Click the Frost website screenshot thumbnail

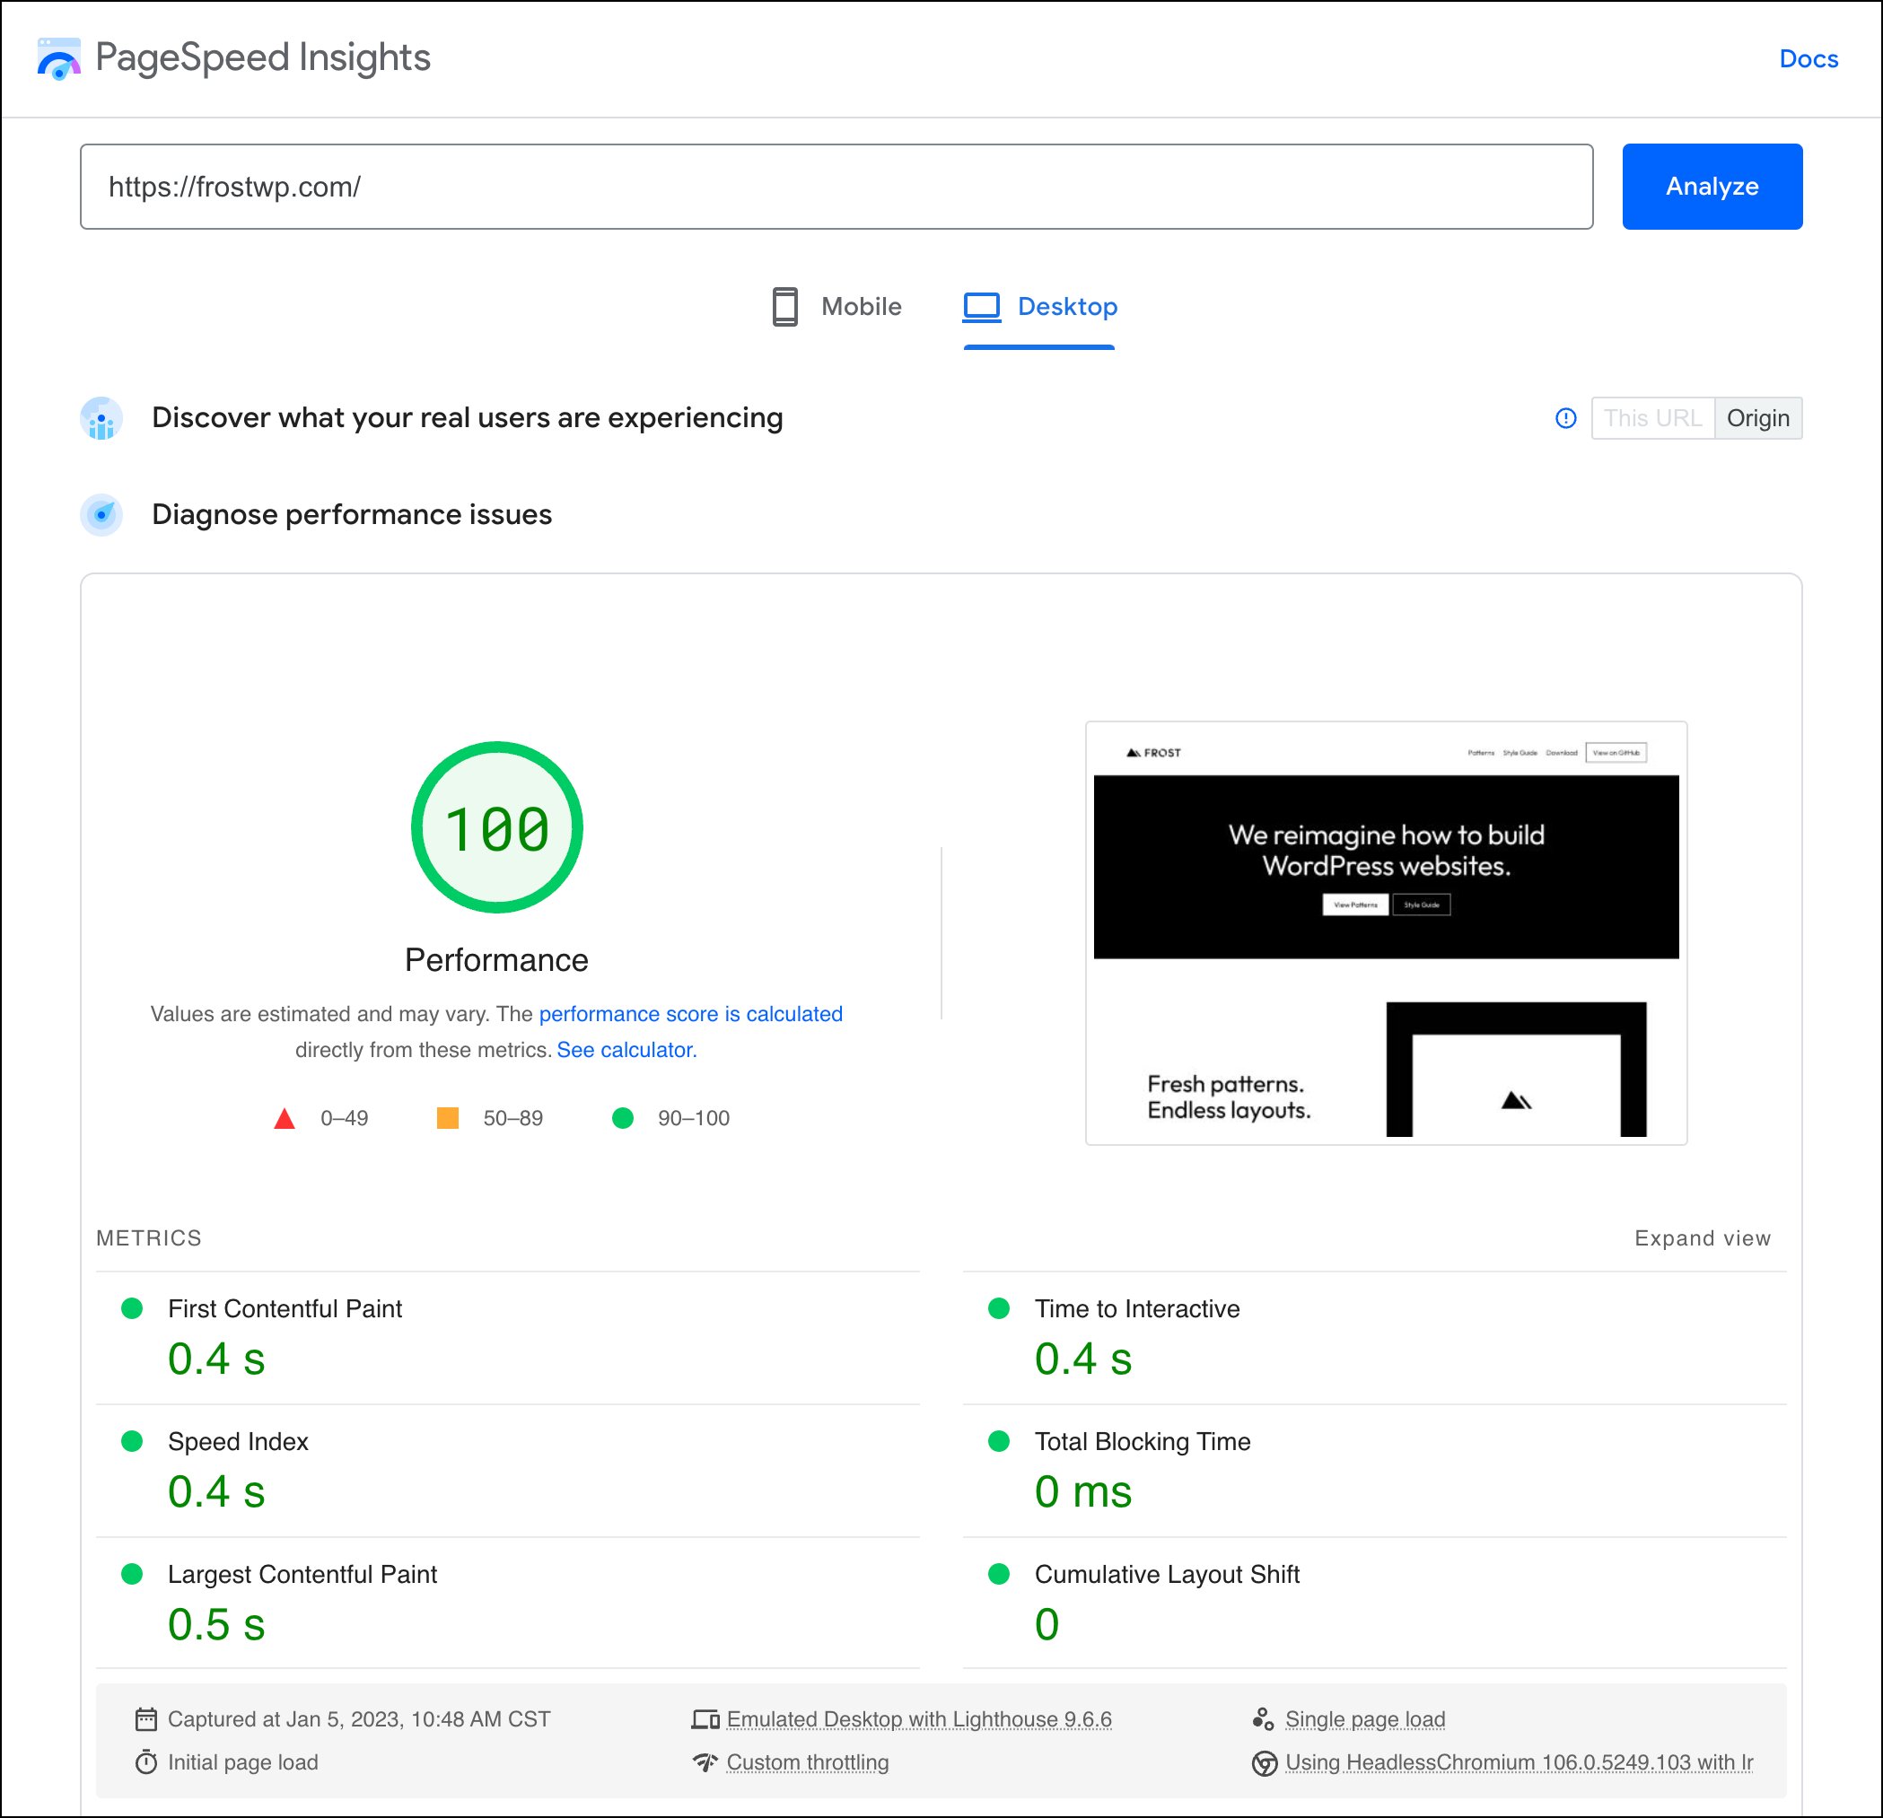pyautogui.click(x=1386, y=932)
